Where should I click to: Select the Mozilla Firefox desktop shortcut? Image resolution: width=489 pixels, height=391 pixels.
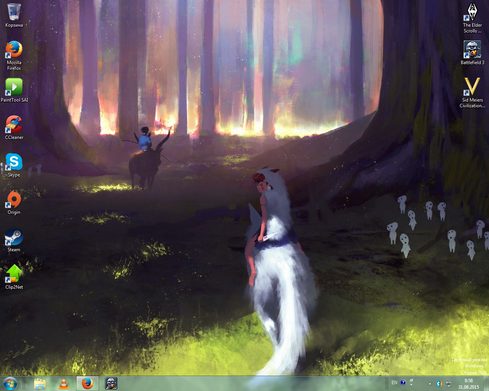tap(14, 56)
